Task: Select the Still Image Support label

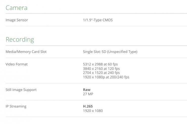Action: coord(21,90)
